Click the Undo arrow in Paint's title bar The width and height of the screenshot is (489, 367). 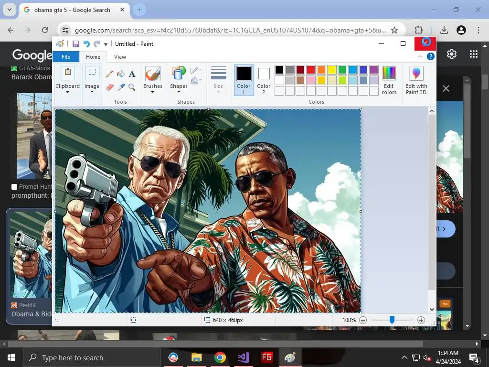[x=86, y=44]
